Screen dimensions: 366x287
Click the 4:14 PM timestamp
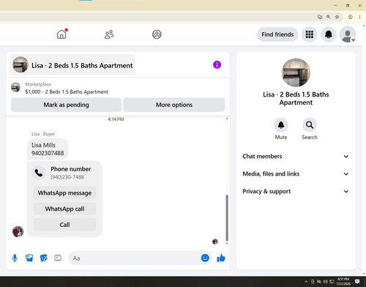point(116,119)
